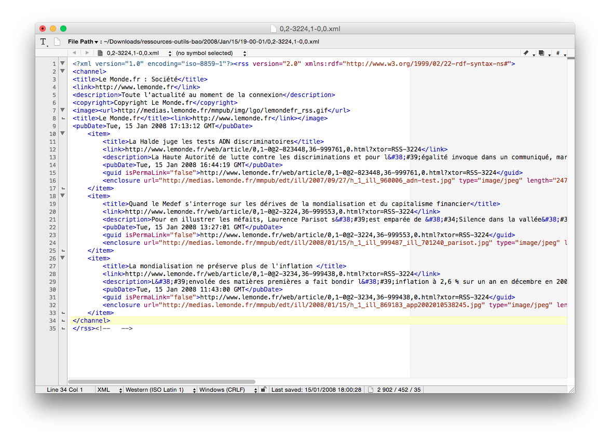Click the 'Le Monde.fr : Société' title text
Image resolution: width=610 pixels, height=441 pixels.
[138, 79]
